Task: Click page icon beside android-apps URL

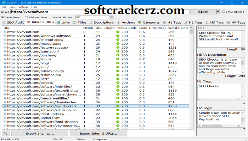Action: click(x=5, y=39)
